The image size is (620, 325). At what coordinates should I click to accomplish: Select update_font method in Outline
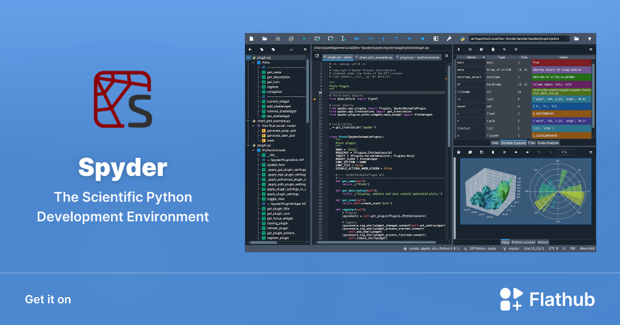click(276, 165)
